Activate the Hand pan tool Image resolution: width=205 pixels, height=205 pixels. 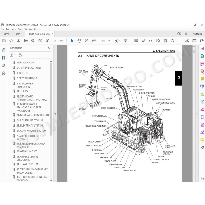(x=79, y=41)
